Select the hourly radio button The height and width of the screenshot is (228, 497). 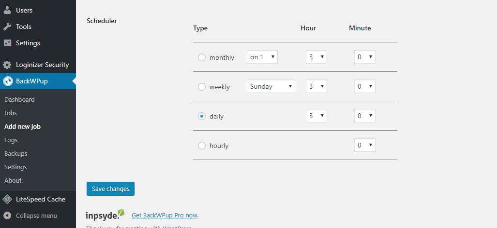pyautogui.click(x=202, y=146)
